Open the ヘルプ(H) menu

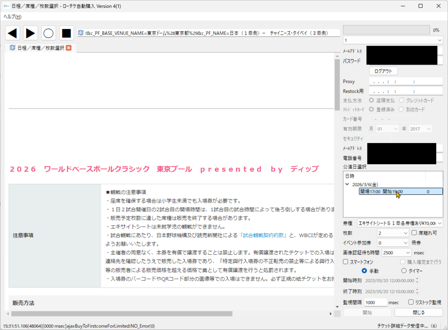click(x=12, y=17)
